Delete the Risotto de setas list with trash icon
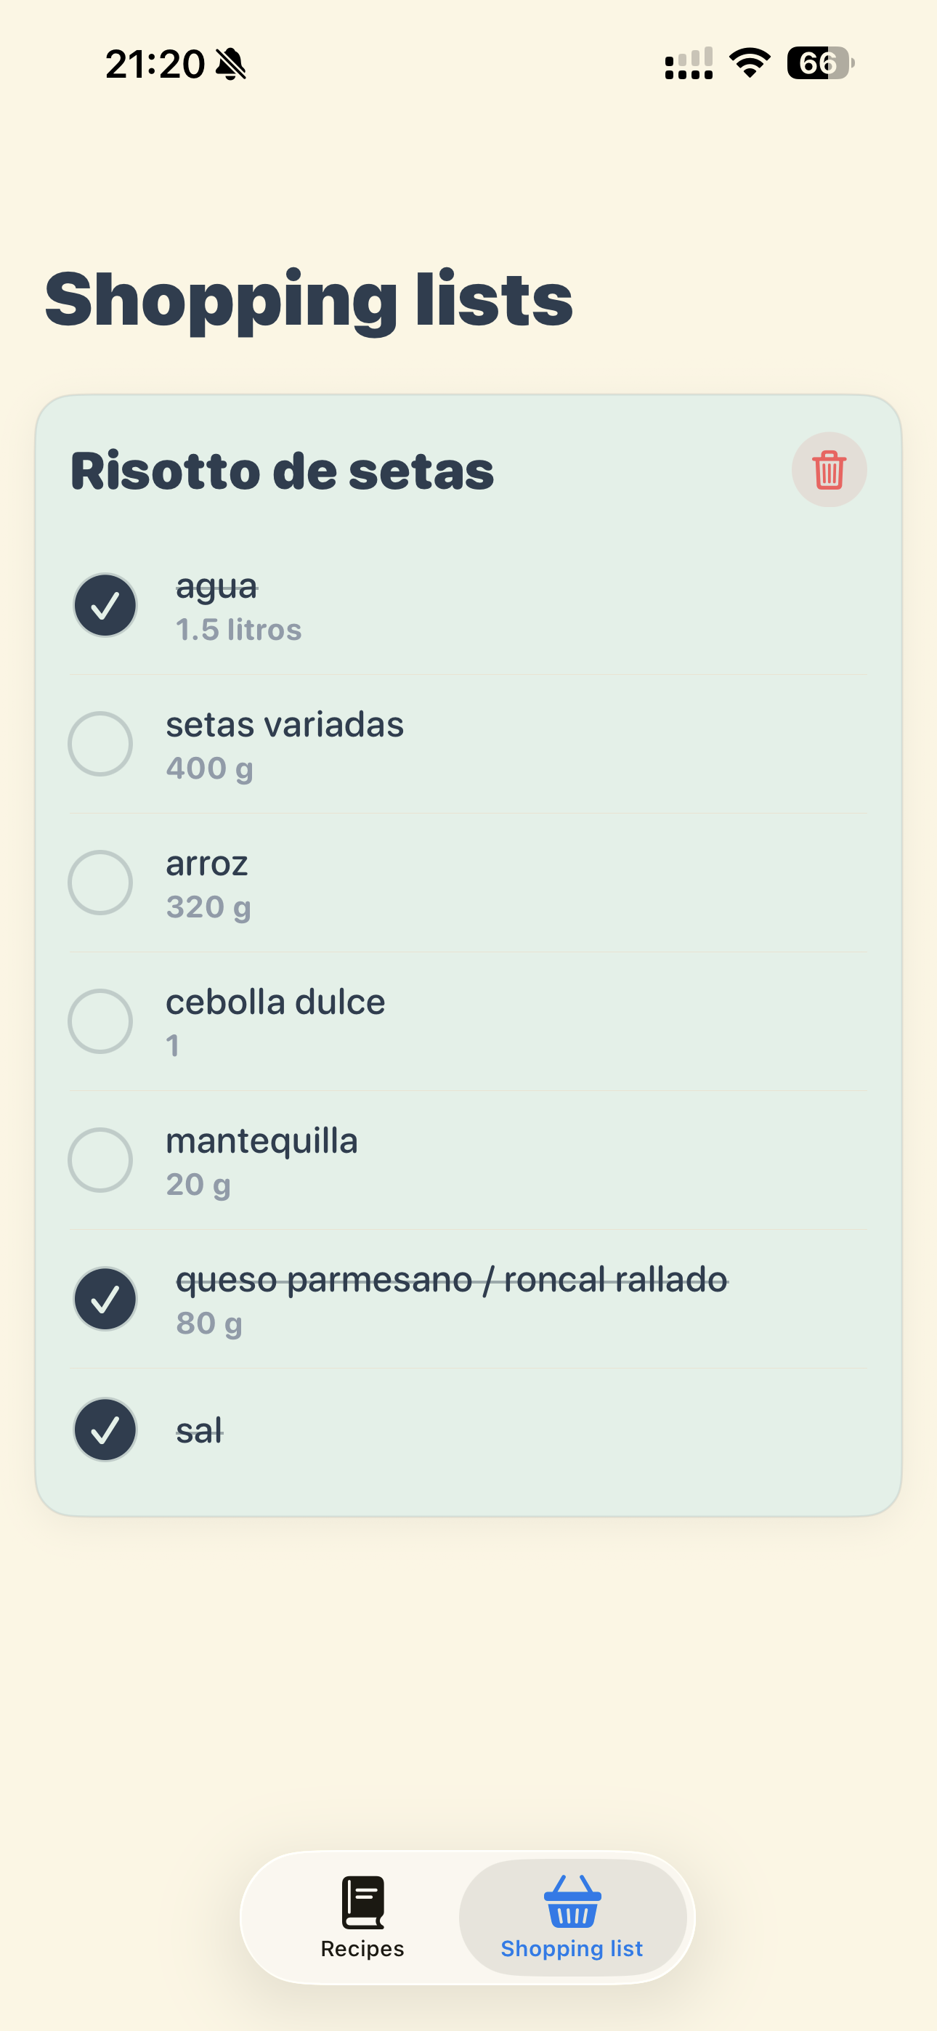Screen dimensions: 937x2031 (x=829, y=470)
